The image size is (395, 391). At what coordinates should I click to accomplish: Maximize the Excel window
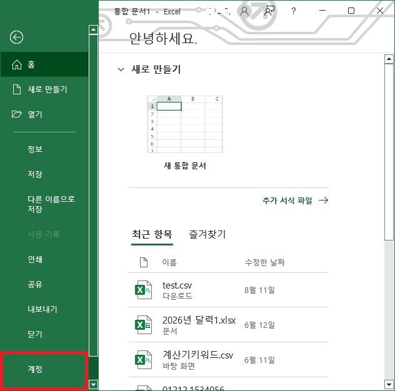(351, 11)
